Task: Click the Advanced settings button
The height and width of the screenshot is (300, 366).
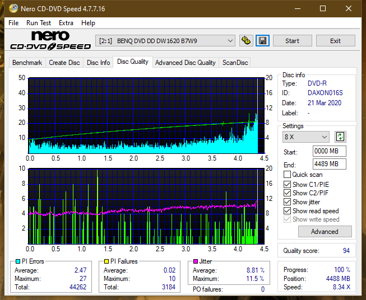Action: (325, 232)
